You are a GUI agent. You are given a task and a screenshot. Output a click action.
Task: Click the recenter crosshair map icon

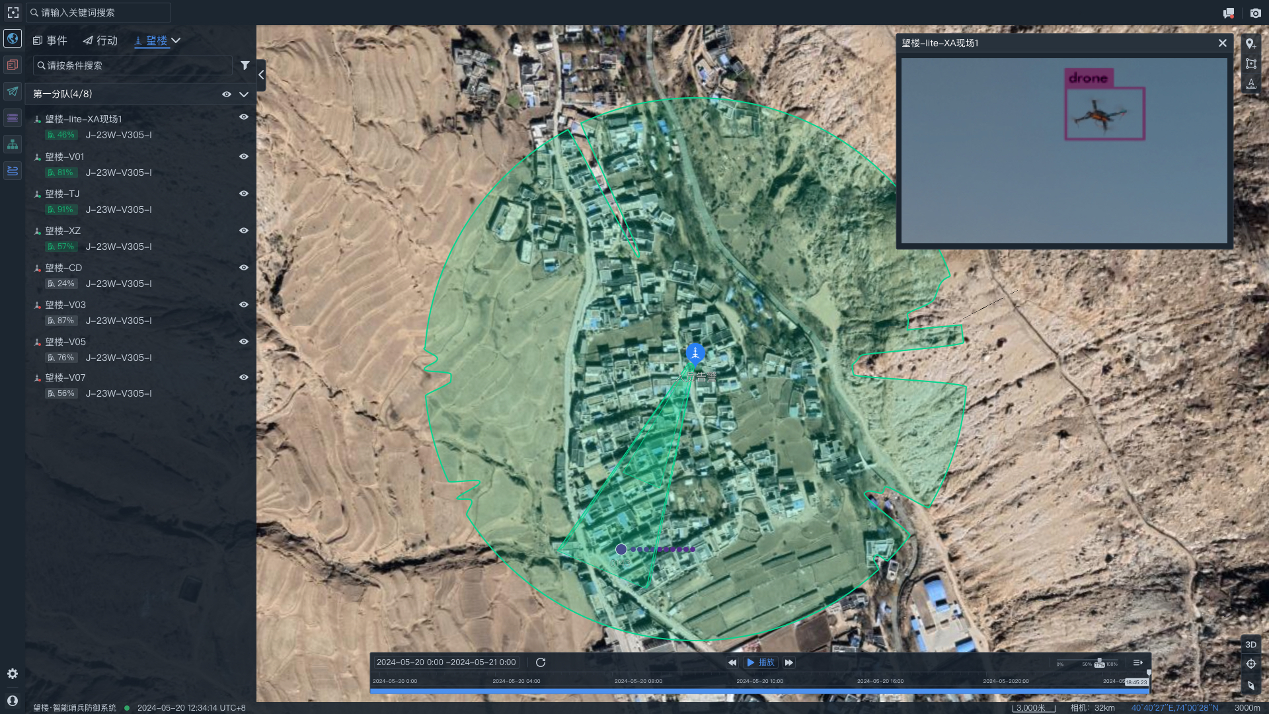coord(1250,664)
